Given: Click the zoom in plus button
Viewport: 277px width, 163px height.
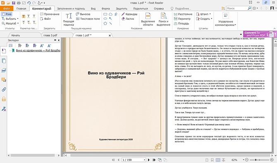Looking at the screenshot, I should pos(272,160).
